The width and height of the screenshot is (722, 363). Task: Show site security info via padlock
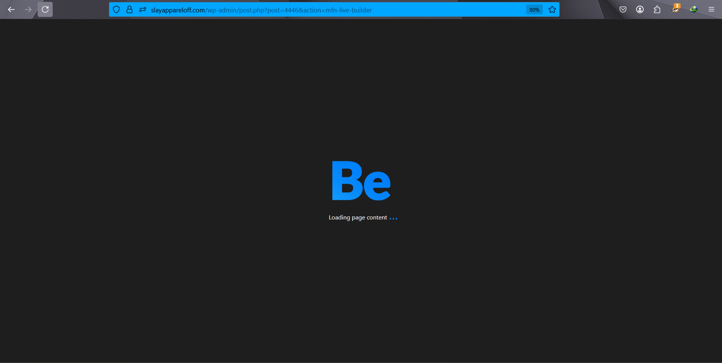tap(129, 10)
